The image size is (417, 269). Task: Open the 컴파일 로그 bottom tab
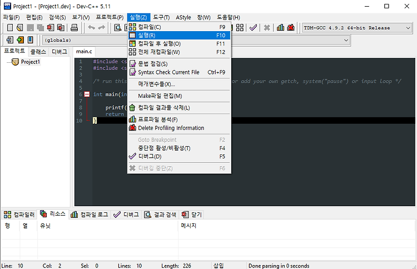click(90, 215)
